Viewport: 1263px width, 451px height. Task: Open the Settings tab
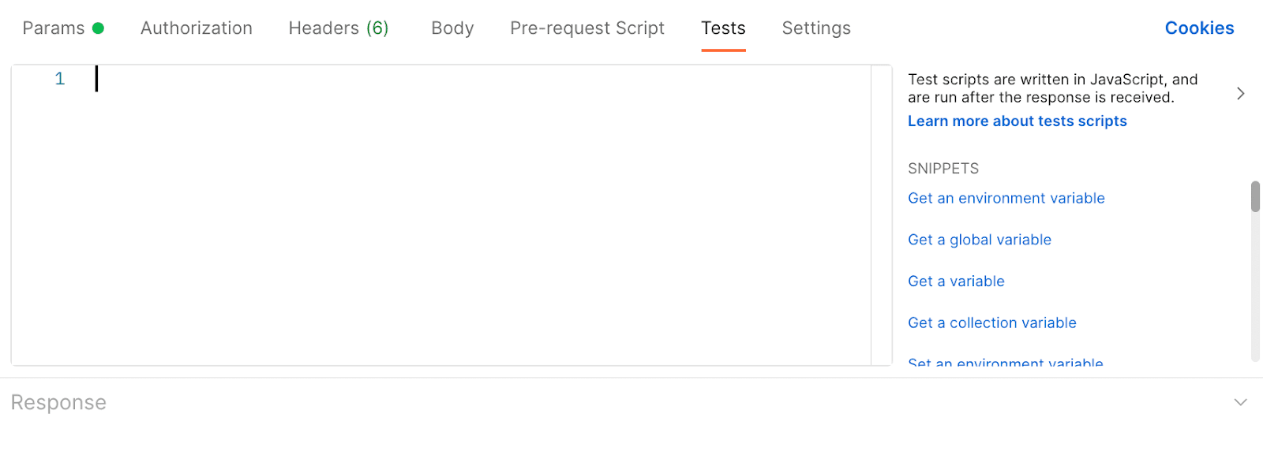tap(816, 28)
